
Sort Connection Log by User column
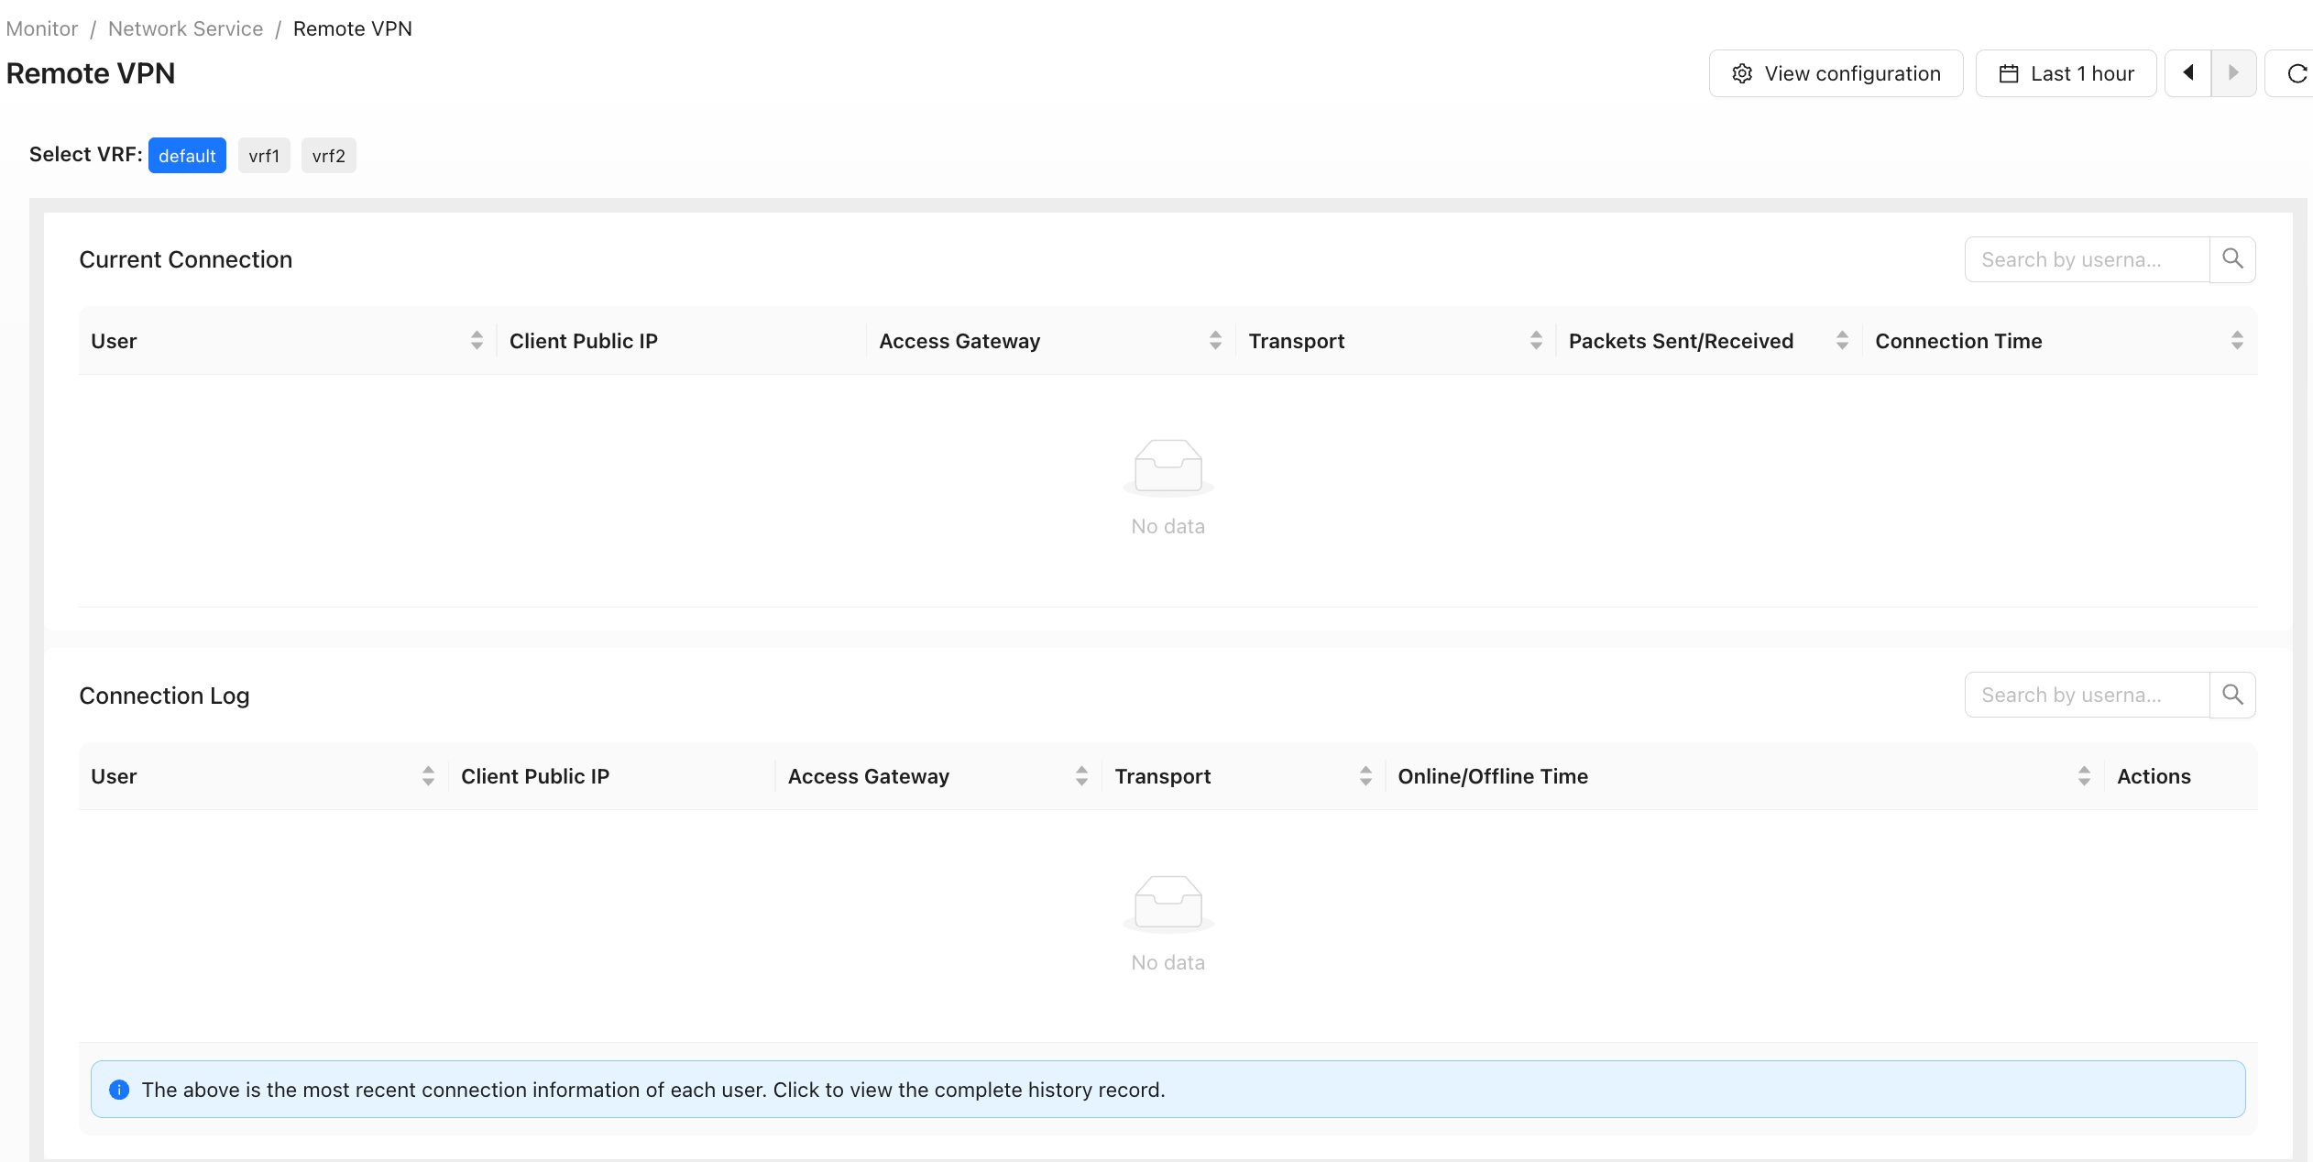(x=428, y=776)
